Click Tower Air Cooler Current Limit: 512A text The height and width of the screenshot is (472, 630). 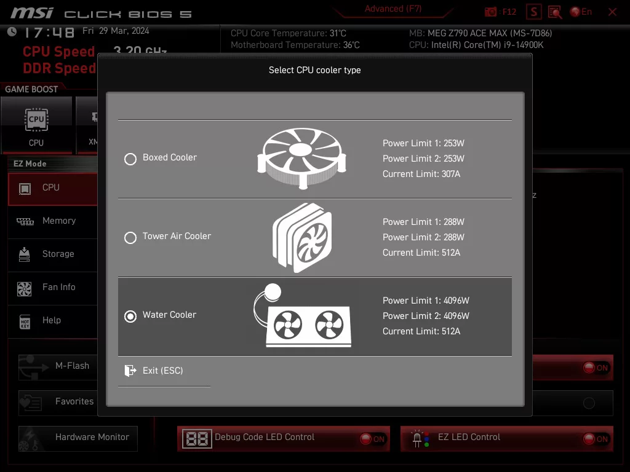(421, 253)
